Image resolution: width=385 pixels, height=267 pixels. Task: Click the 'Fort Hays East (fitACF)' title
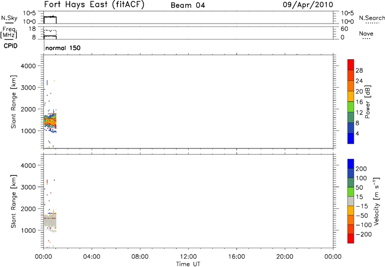coord(94,4)
